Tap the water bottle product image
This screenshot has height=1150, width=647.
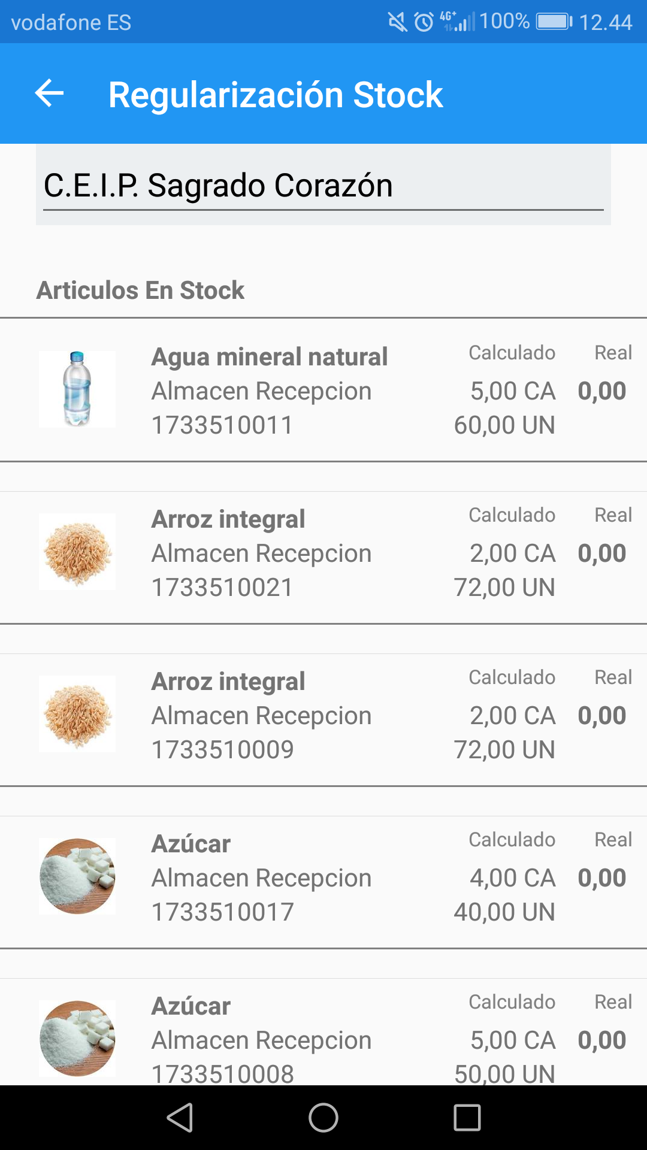tap(77, 389)
